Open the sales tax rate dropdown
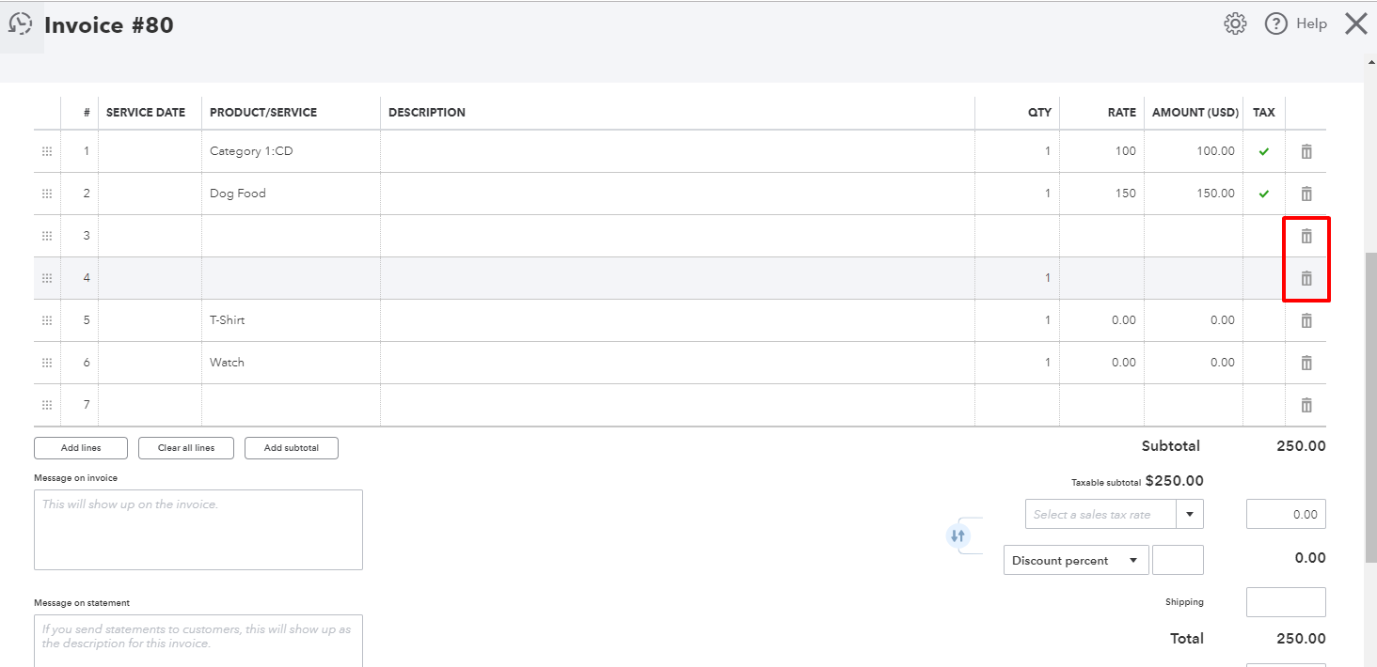The height and width of the screenshot is (667, 1377). coord(1190,515)
